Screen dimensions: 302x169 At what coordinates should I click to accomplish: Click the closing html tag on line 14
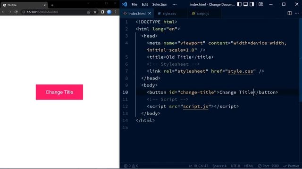coord(145,121)
